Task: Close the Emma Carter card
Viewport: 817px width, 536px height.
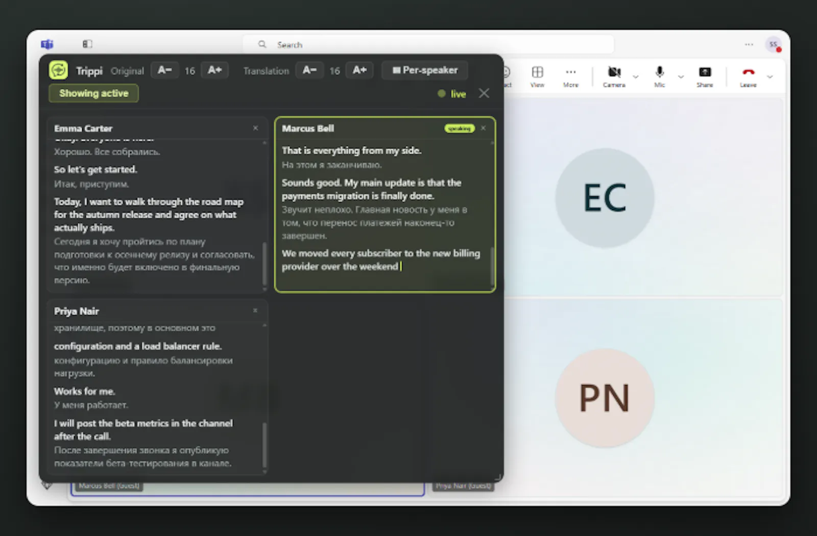Action: [x=255, y=128]
